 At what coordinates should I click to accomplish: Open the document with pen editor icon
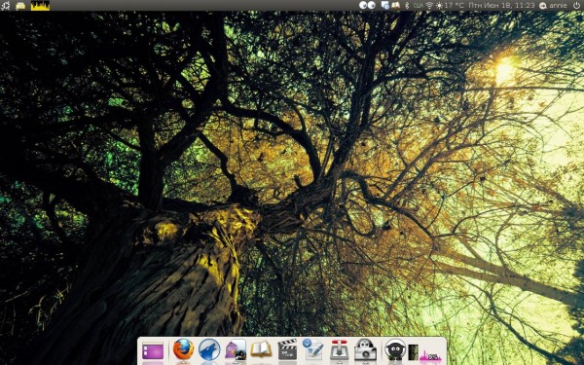(312, 349)
